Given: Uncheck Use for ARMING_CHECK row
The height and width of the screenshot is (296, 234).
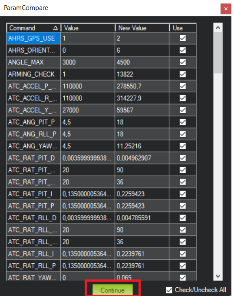Looking at the screenshot, I should [x=183, y=74].
